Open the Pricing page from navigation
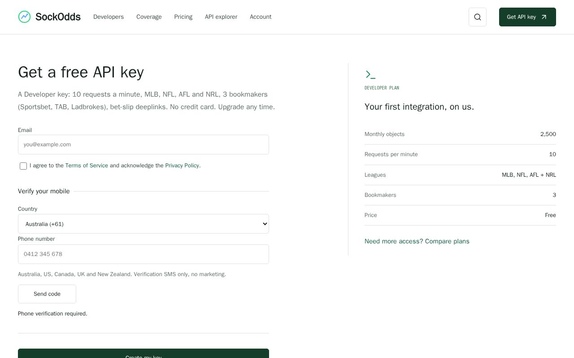 pyautogui.click(x=183, y=17)
